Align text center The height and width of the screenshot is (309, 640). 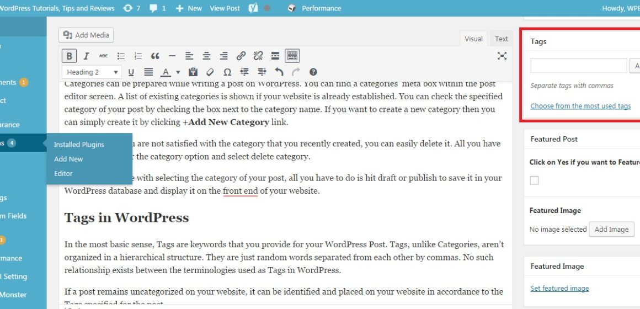(206, 56)
